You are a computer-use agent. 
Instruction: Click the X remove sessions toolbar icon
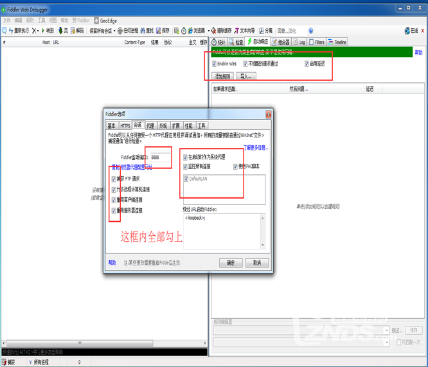[34, 31]
